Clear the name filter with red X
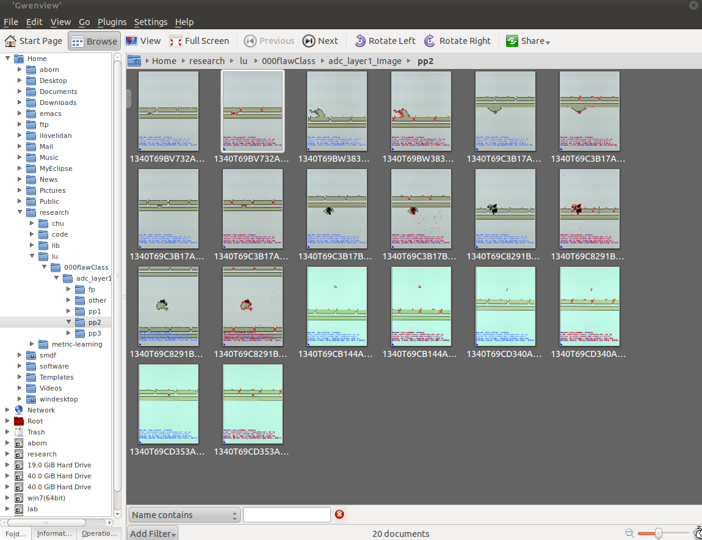Screen dimensions: 702x540 [339, 514]
